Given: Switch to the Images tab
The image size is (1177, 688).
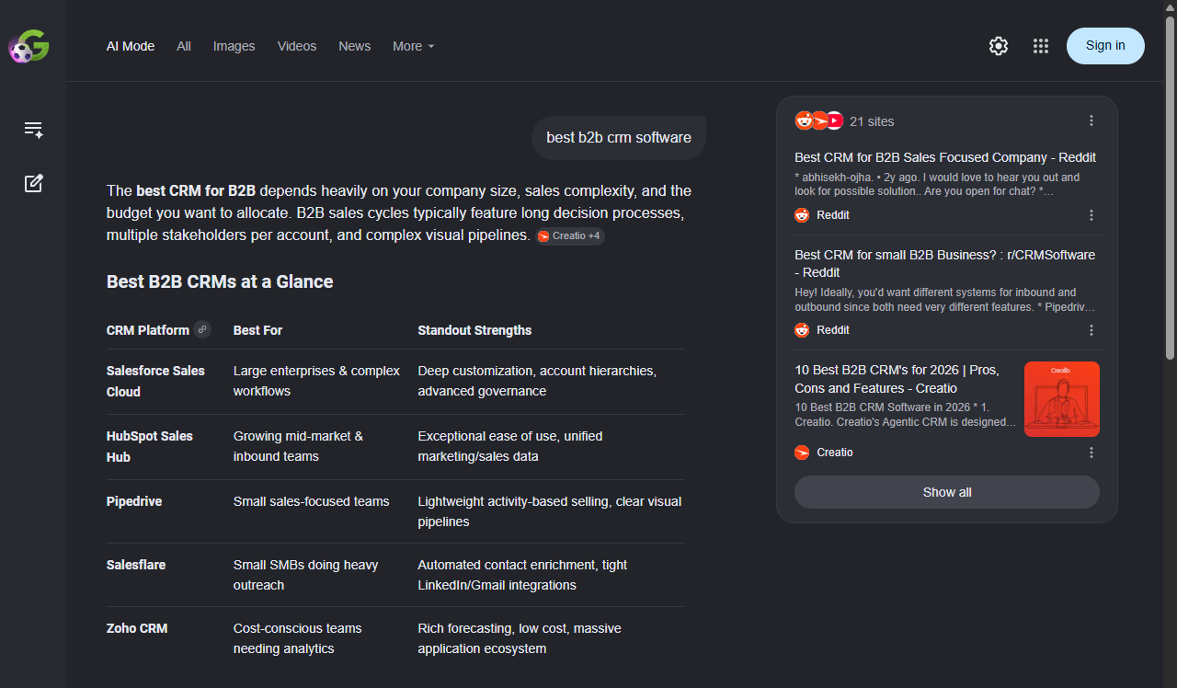Looking at the screenshot, I should (x=234, y=46).
